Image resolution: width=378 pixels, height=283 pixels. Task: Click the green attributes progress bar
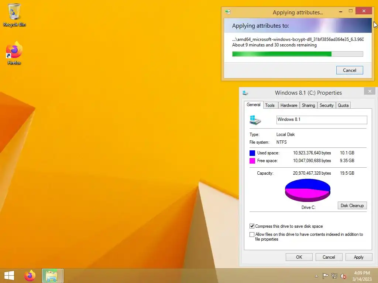298,54
